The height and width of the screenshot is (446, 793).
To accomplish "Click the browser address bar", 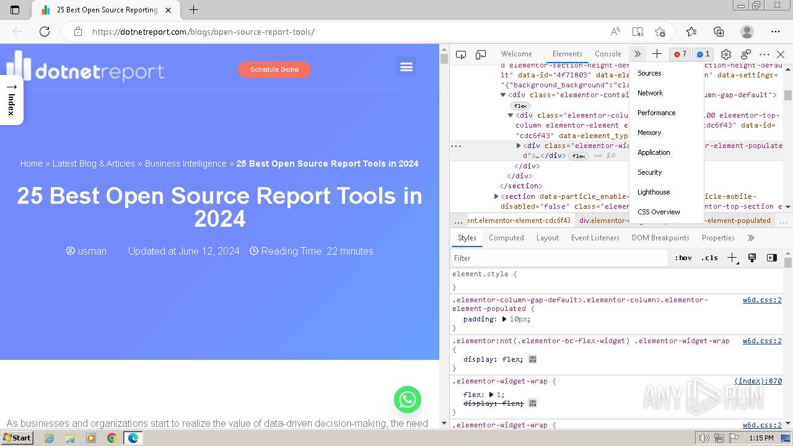I will tap(347, 32).
